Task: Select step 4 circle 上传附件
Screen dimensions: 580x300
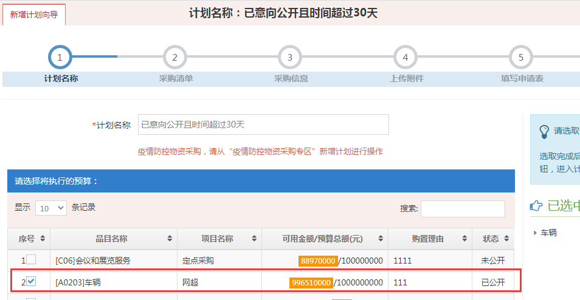Action: (x=406, y=58)
